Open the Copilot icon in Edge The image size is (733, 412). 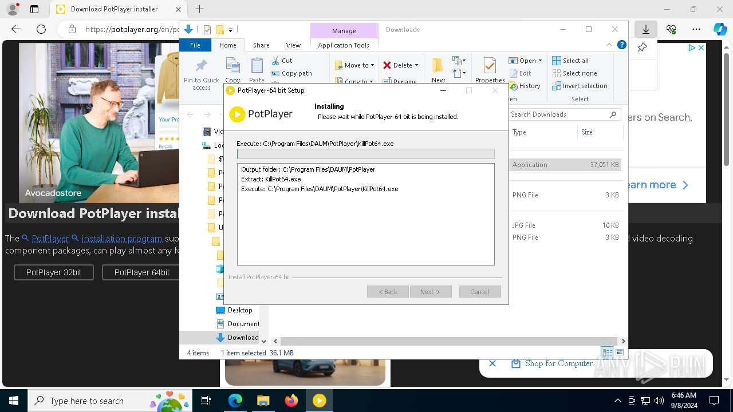[720, 29]
